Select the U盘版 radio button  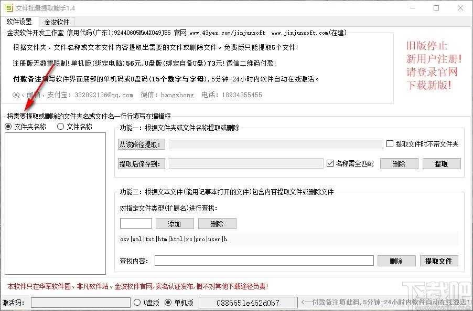[x=146, y=303]
